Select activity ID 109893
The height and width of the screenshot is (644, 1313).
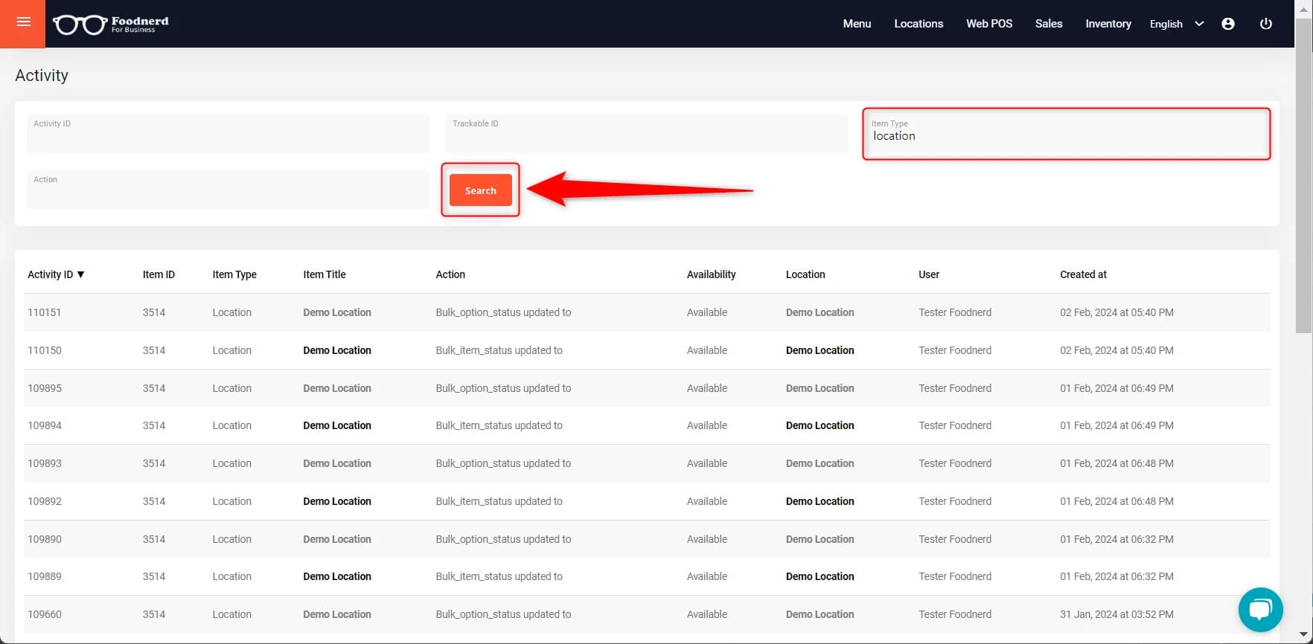click(x=45, y=463)
